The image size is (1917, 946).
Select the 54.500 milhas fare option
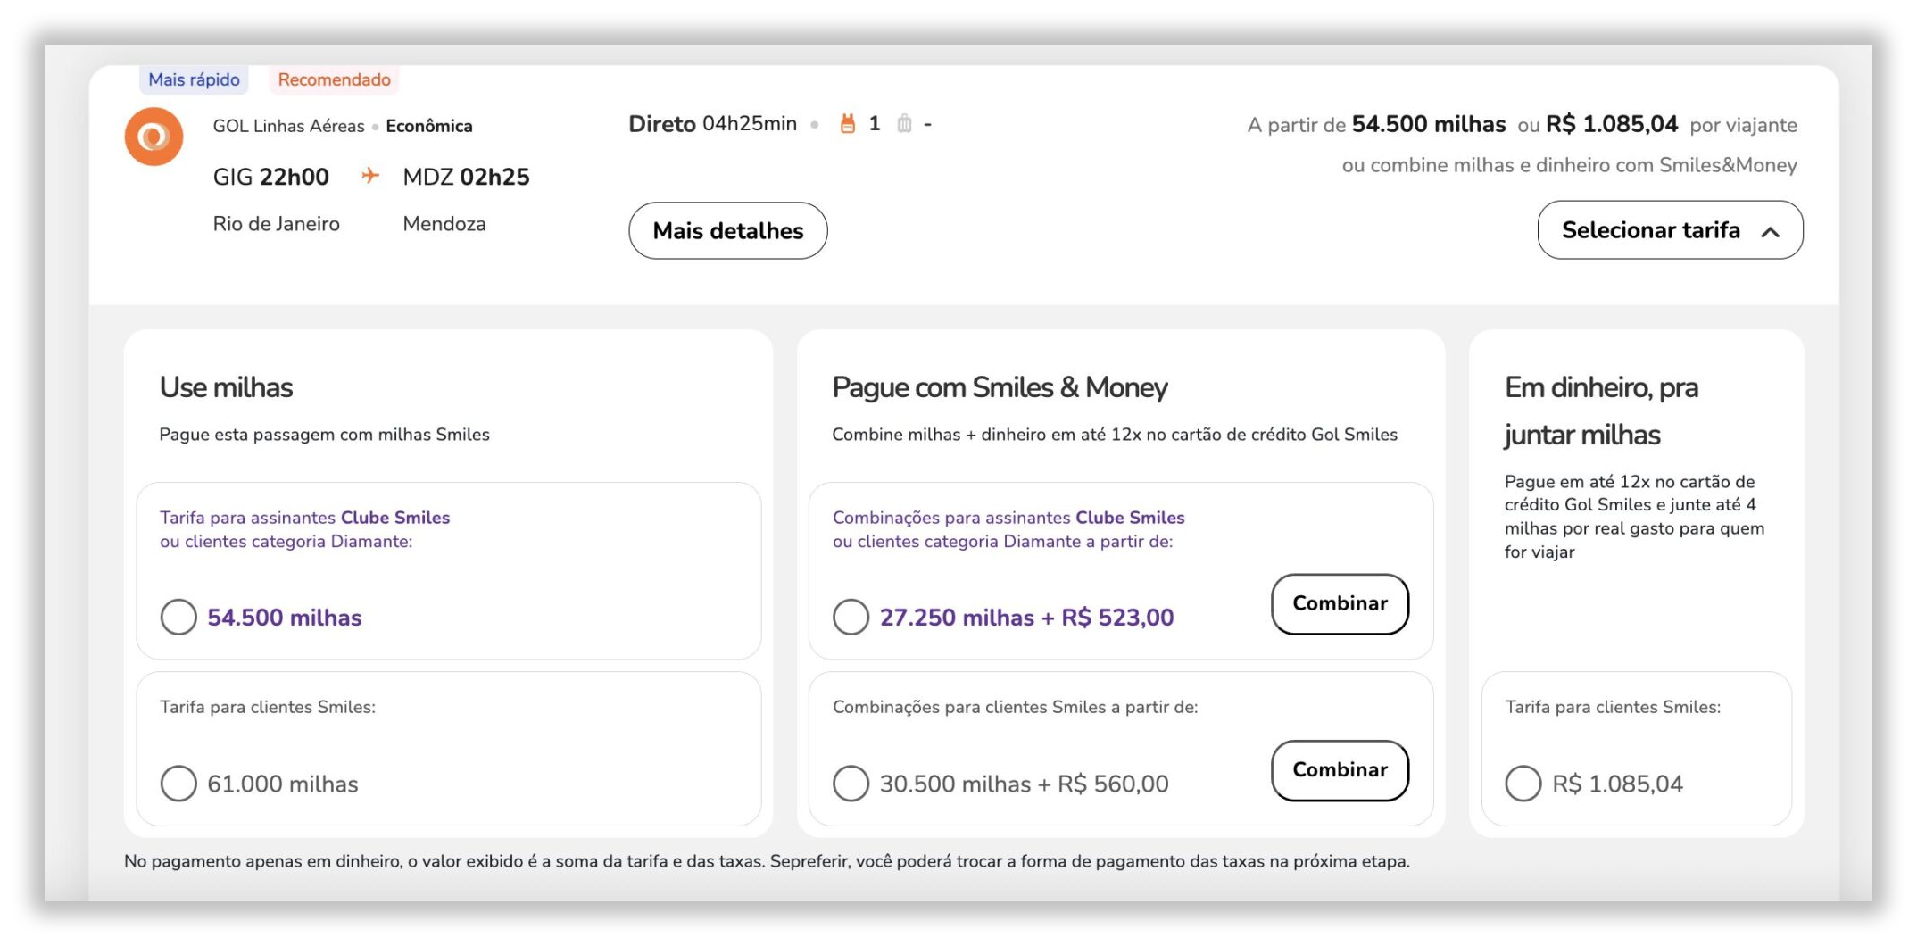tap(178, 617)
